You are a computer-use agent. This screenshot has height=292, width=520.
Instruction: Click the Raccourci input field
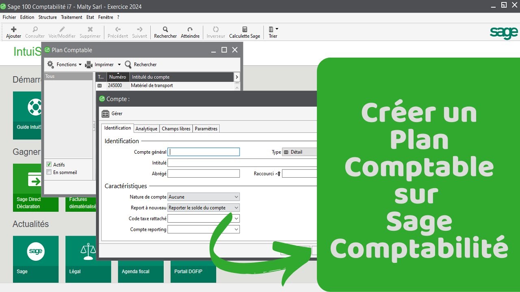(299, 174)
